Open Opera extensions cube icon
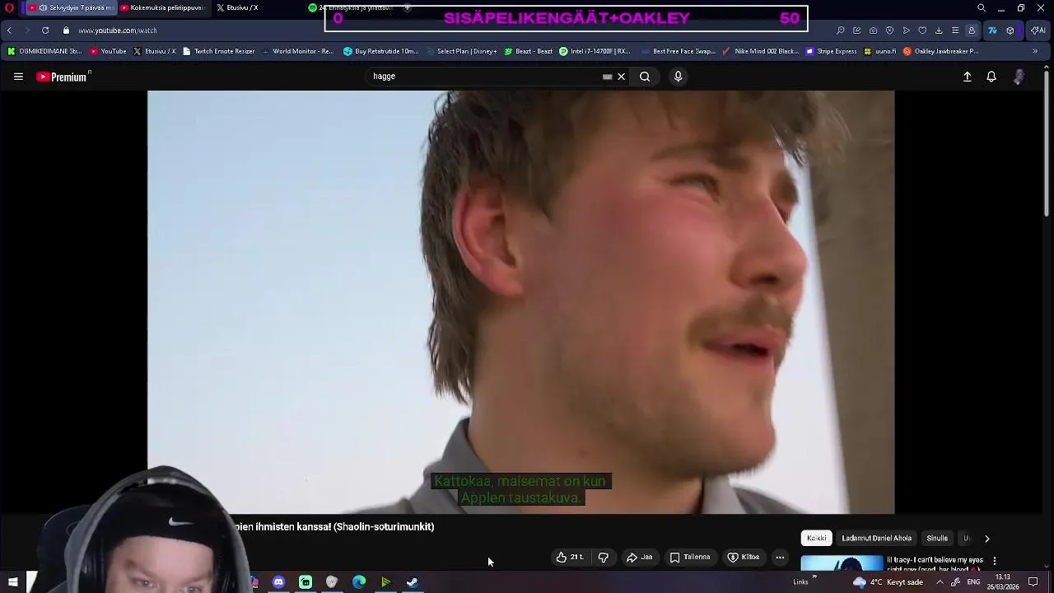Viewport: 1054px width, 593px height. pyautogui.click(x=1010, y=30)
